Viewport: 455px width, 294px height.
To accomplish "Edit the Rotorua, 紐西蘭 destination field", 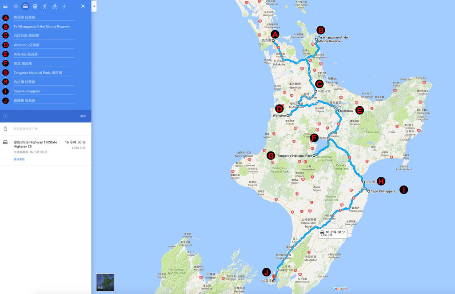I will pos(44,54).
